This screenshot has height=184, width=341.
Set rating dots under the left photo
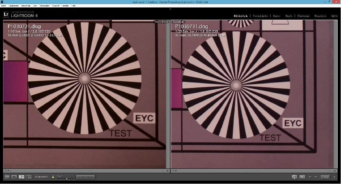pos(86,171)
